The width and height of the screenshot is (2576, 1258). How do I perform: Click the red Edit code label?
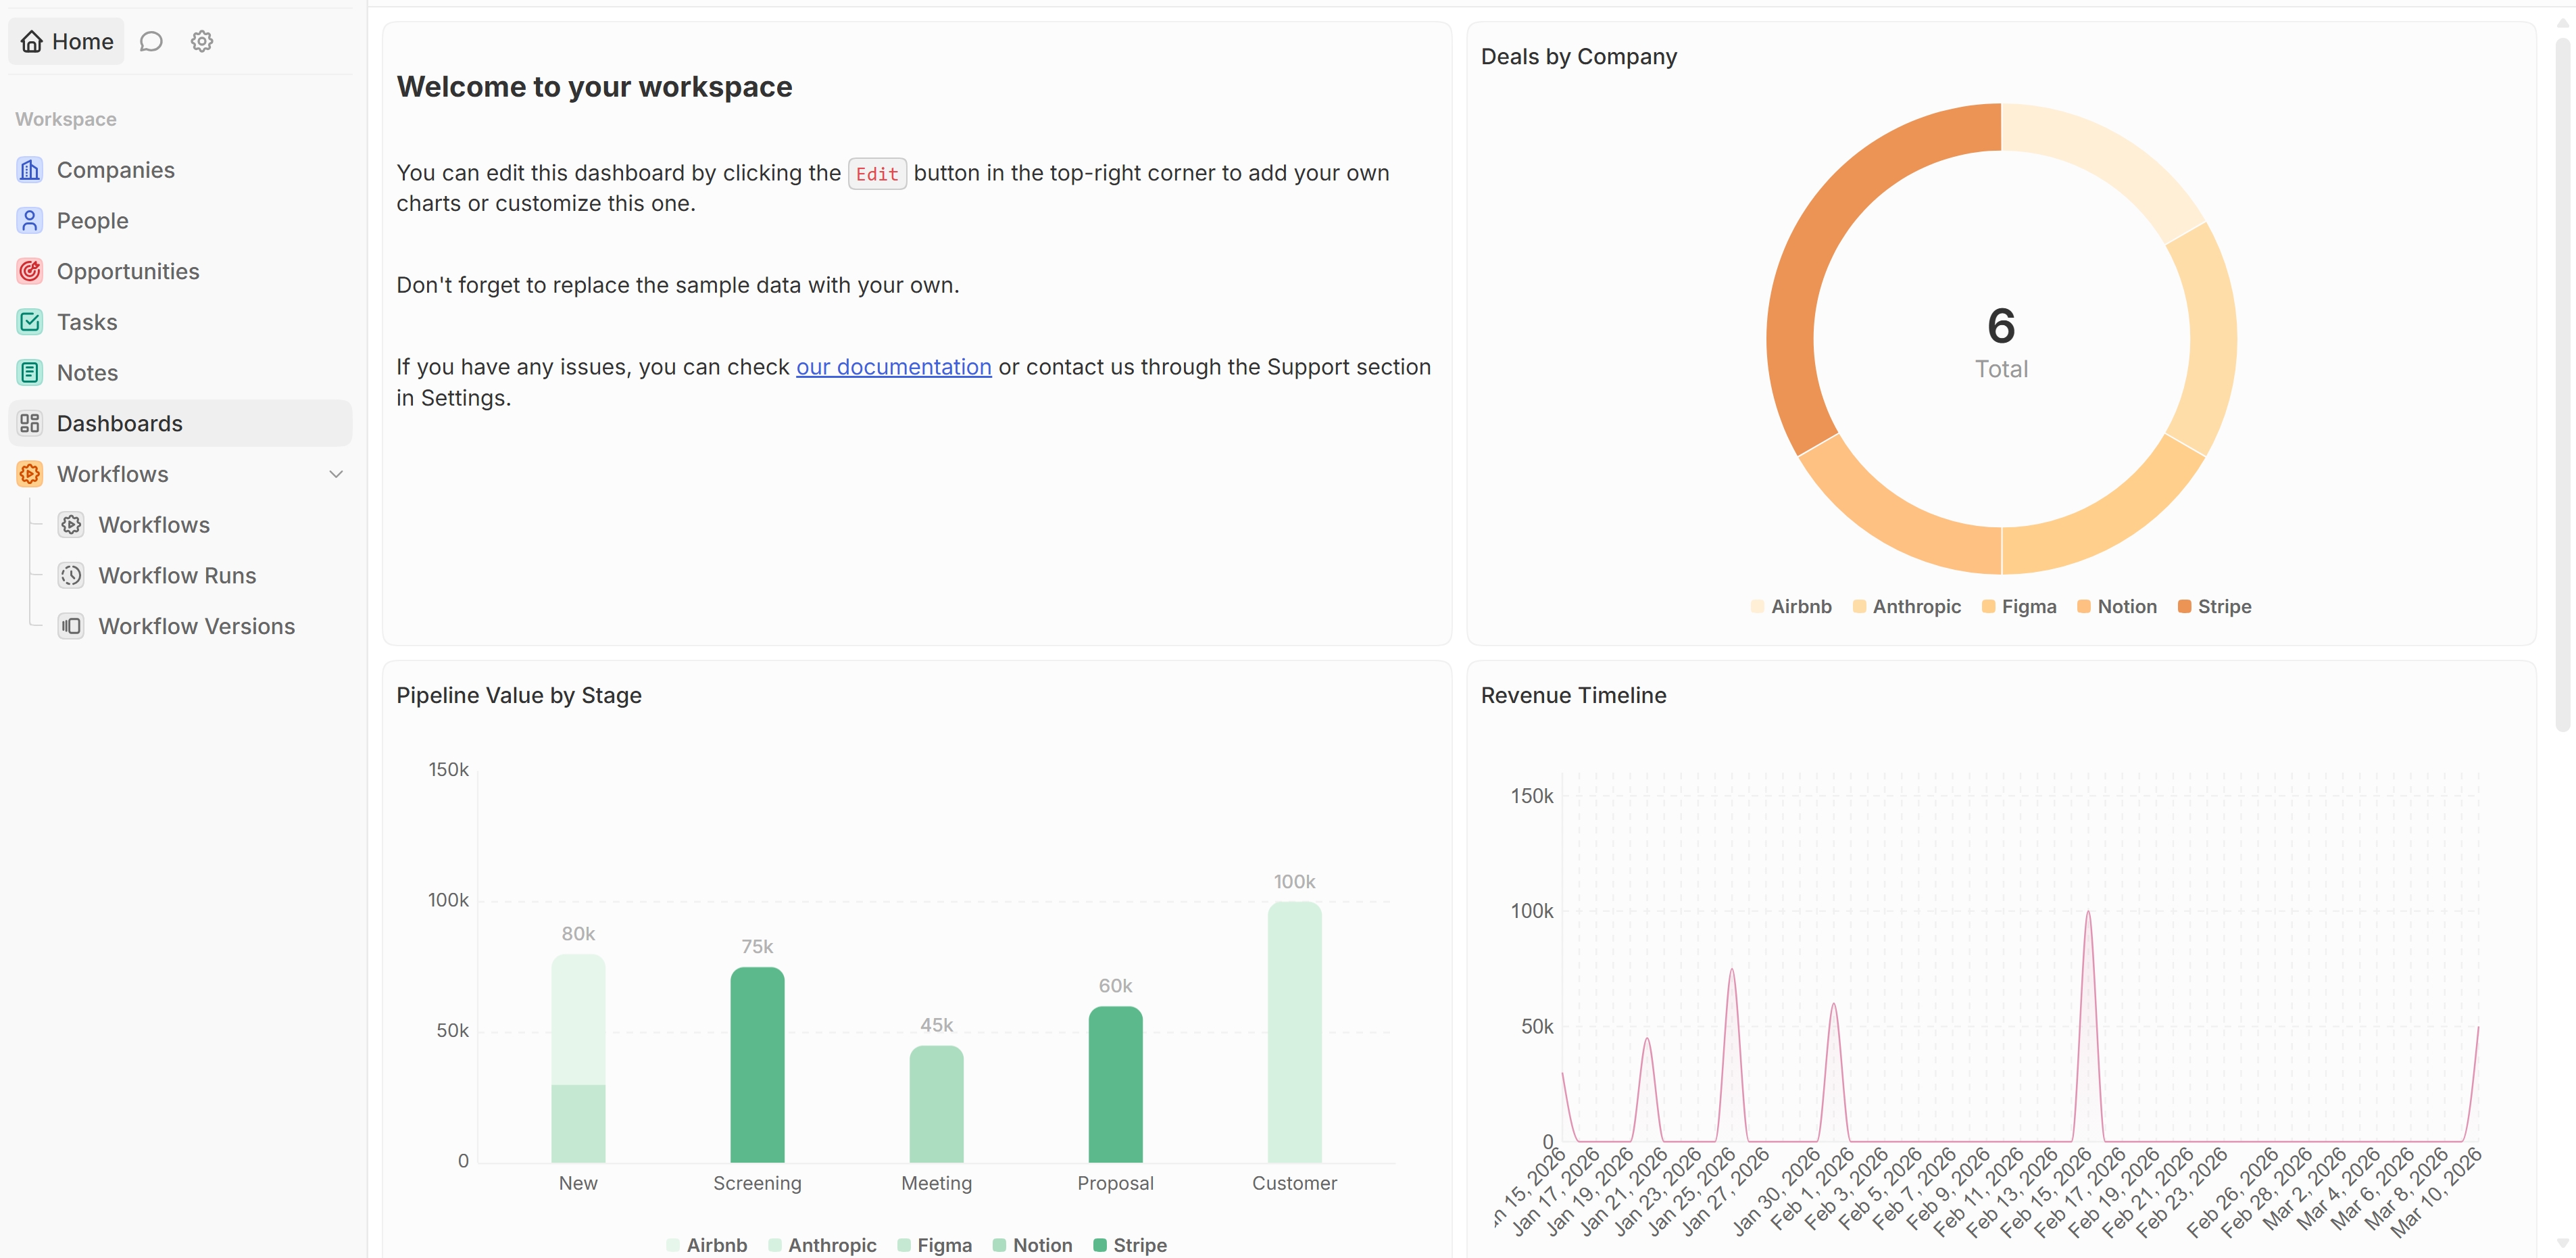point(877,174)
